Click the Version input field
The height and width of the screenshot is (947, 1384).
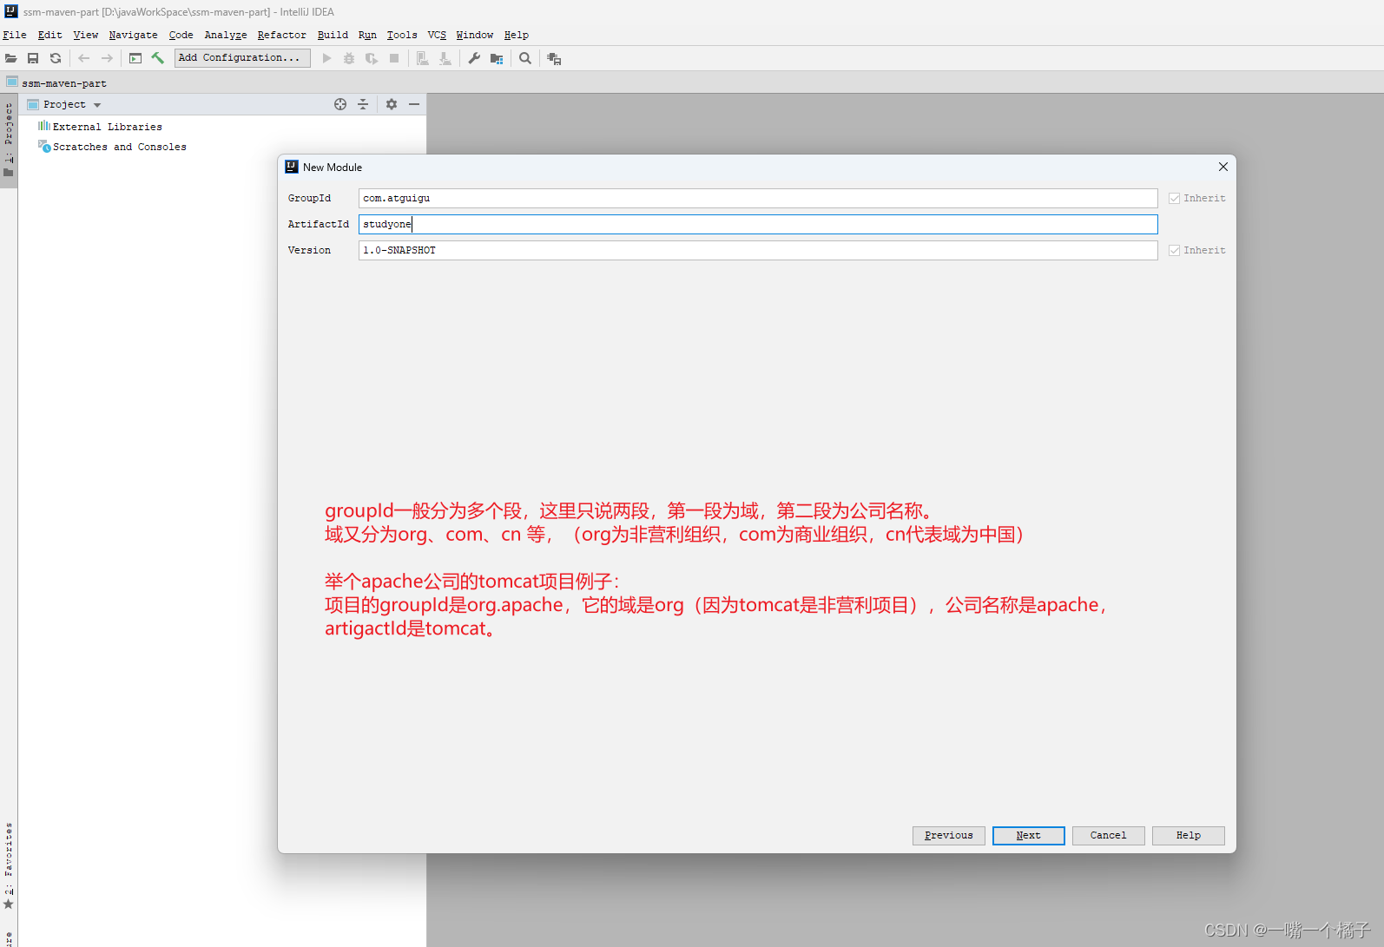[758, 251]
